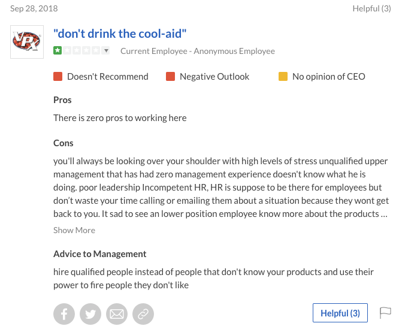Click the Helpful (3) count at top right

(x=372, y=8)
